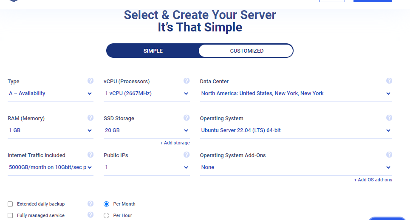Click the 'Operating System Add-Ons' label text
The height and width of the screenshot is (220, 410).
[x=233, y=155]
